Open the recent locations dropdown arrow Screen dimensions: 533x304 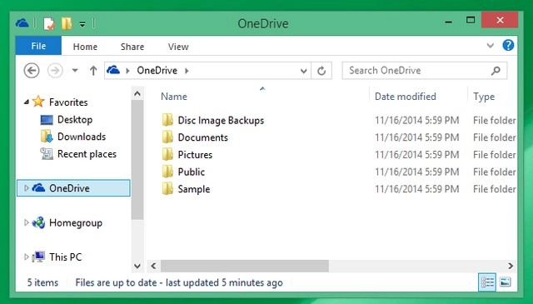coord(75,71)
